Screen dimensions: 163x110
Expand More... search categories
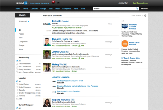[22, 49]
